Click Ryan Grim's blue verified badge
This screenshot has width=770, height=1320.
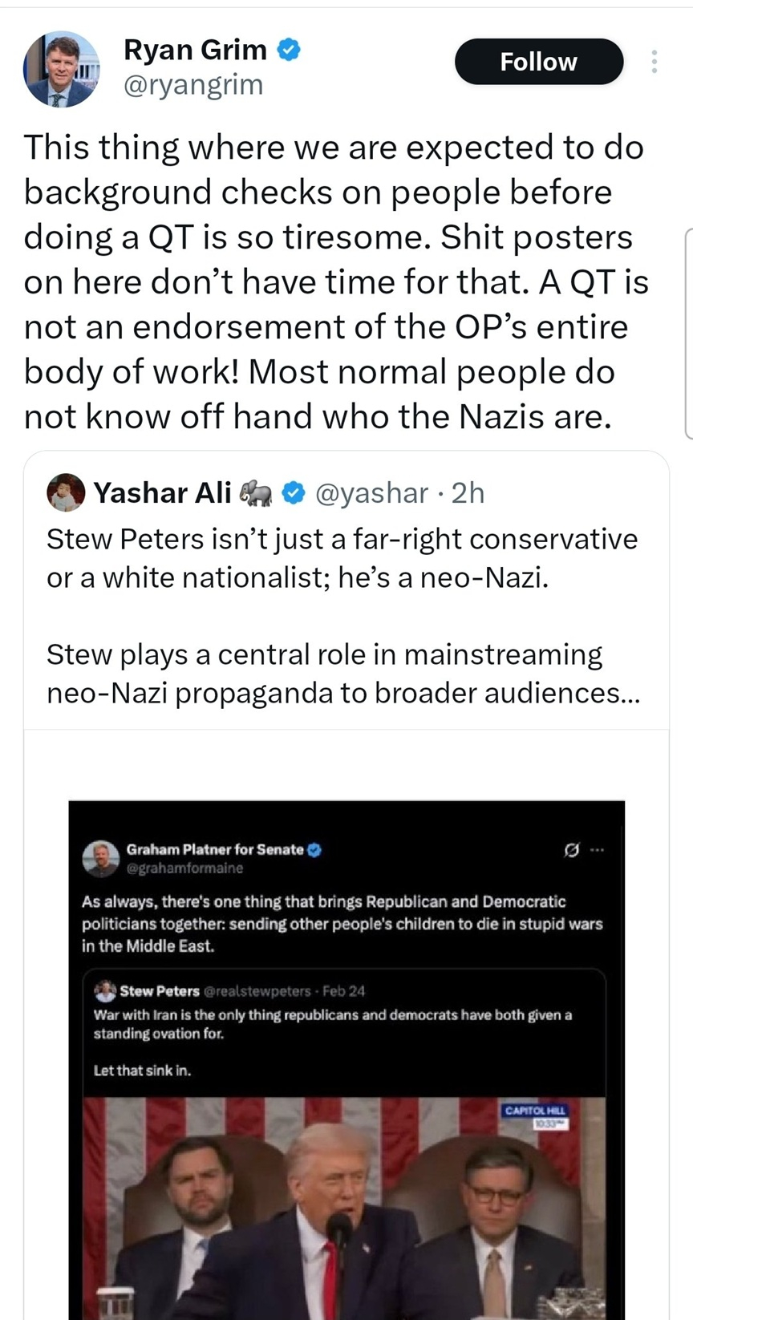pyautogui.click(x=289, y=50)
